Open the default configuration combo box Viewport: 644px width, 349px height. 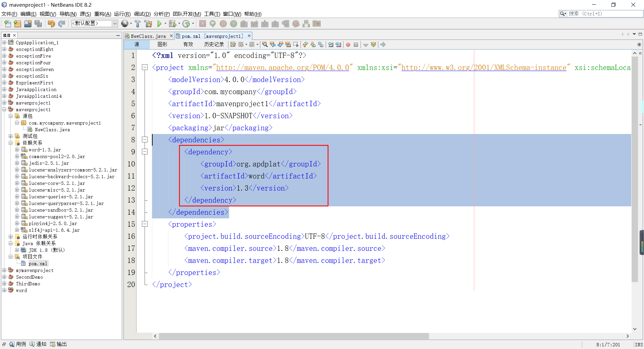coord(95,23)
